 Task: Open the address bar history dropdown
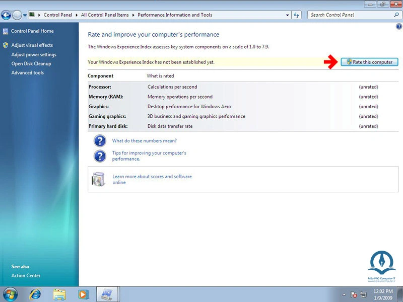(287, 15)
